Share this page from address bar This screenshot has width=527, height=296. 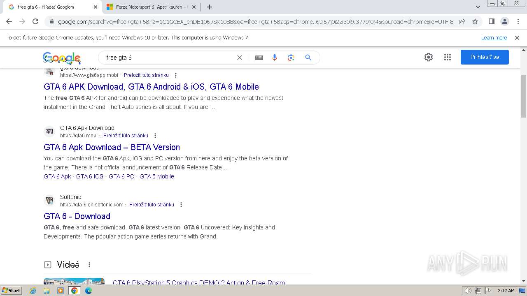pos(462,22)
